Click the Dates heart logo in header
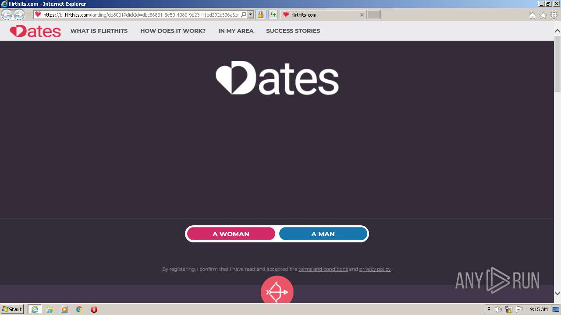The width and height of the screenshot is (561, 315). 35,31
